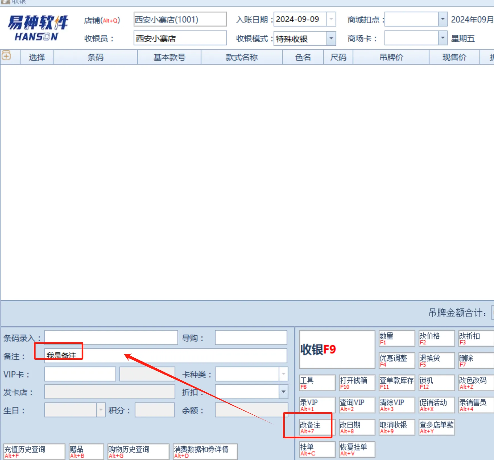Image resolution: width=494 pixels, height=460 pixels.
Task: Open the 入账日期 date dropdown
Action: [x=331, y=19]
